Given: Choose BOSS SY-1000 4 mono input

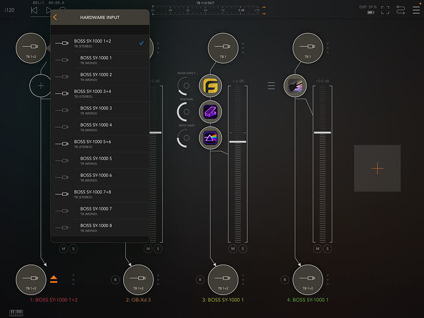Looking at the screenshot, I should (100, 127).
